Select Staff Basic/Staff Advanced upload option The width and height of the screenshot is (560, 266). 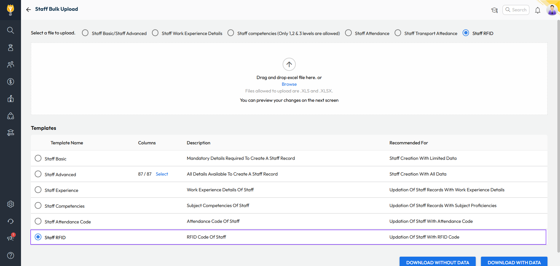click(85, 33)
